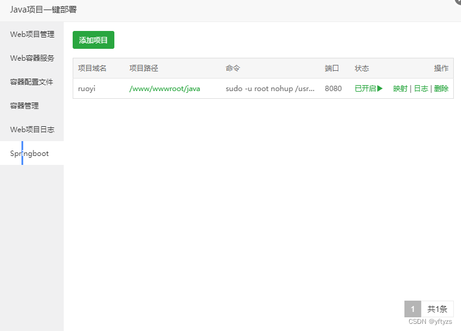The height and width of the screenshot is (331, 461).
Task: Click the Java项目一键部署 dialog title
Action: [43, 10]
